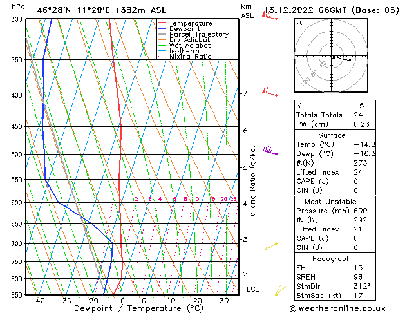Click the red Temperature legend line sample

click(162, 23)
